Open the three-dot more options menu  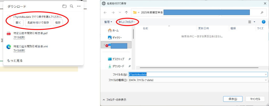(79, 6)
